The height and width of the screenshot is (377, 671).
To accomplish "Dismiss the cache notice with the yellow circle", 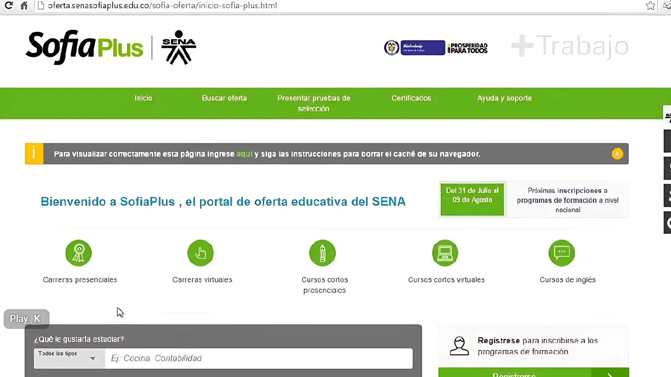I will (x=617, y=153).
